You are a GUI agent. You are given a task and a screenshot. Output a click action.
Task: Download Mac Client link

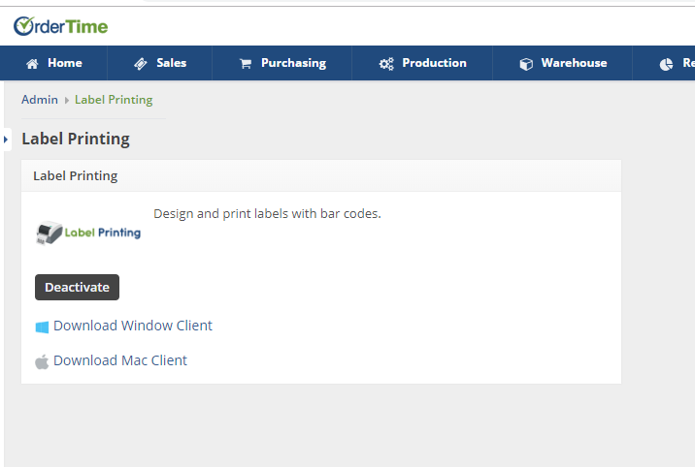(120, 360)
